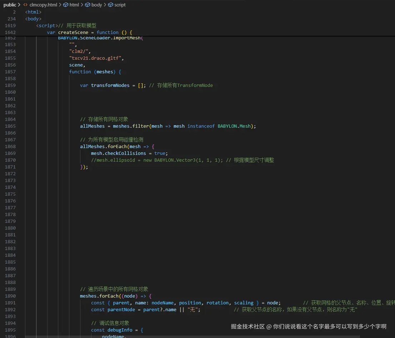Click closing '});' on line 1871
The image size is (395, 338).
coord(84,167)
